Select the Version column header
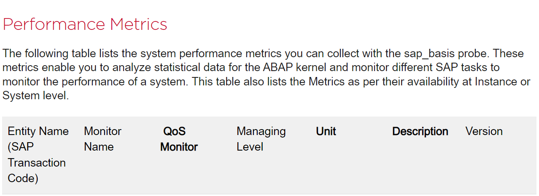Image resolution: width=539 pixels, height=196 pixels. tap(484, 131)
